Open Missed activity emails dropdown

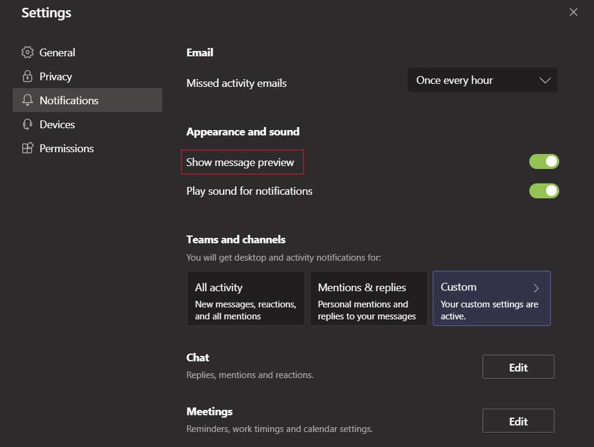[482, 80]
